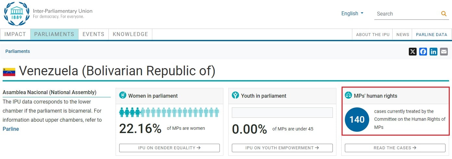
Task: Click the Venezuela flag icon
Action: [9, 72]
